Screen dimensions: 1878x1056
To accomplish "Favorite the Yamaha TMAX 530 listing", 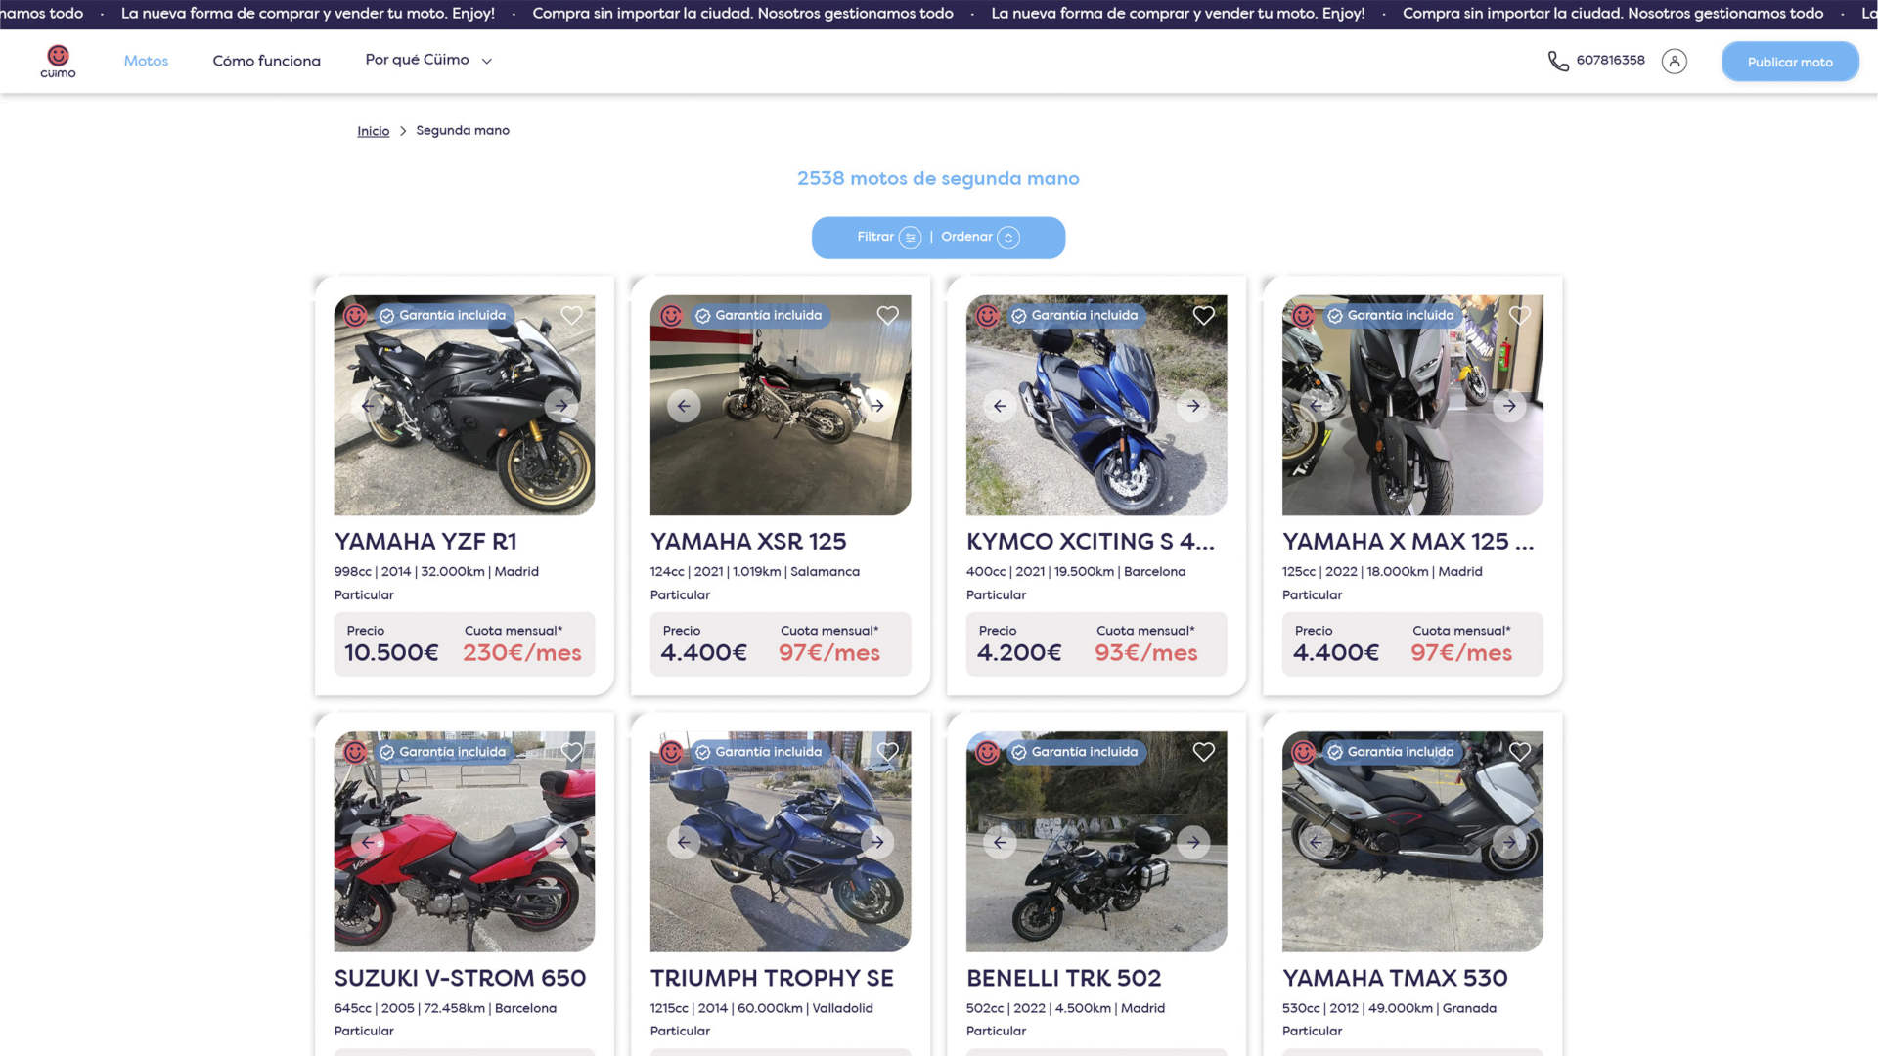I will click(x=1520, y=752).
